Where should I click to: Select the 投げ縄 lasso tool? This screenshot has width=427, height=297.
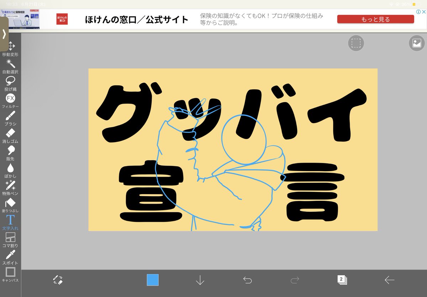[10, 84]
